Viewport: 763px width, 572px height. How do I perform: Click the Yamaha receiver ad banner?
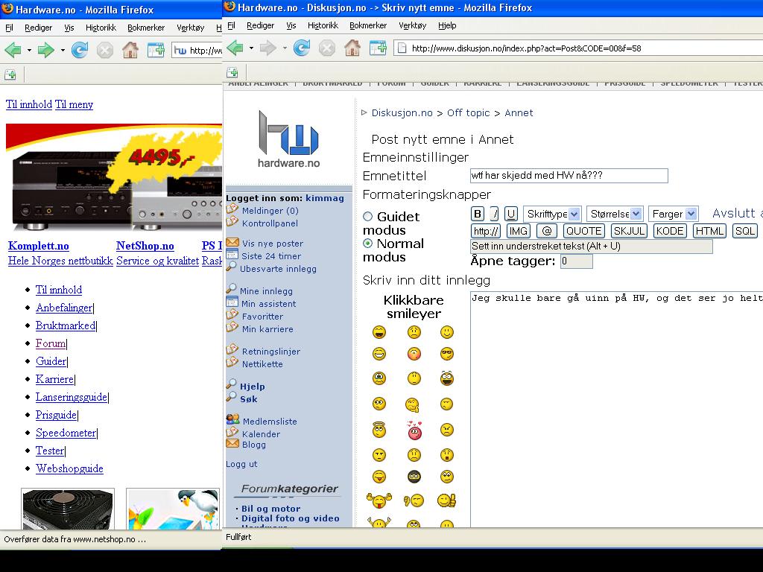tap(114, 177)
